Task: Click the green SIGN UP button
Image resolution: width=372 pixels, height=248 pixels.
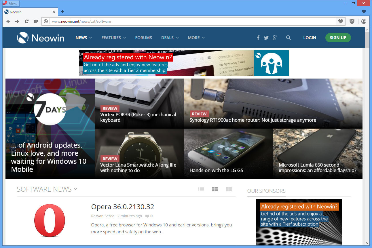Action: pyautogui.click(x=338, y=38)
